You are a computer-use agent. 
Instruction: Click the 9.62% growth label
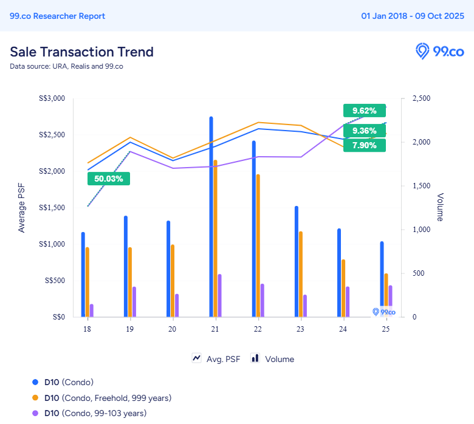(364, 111)
